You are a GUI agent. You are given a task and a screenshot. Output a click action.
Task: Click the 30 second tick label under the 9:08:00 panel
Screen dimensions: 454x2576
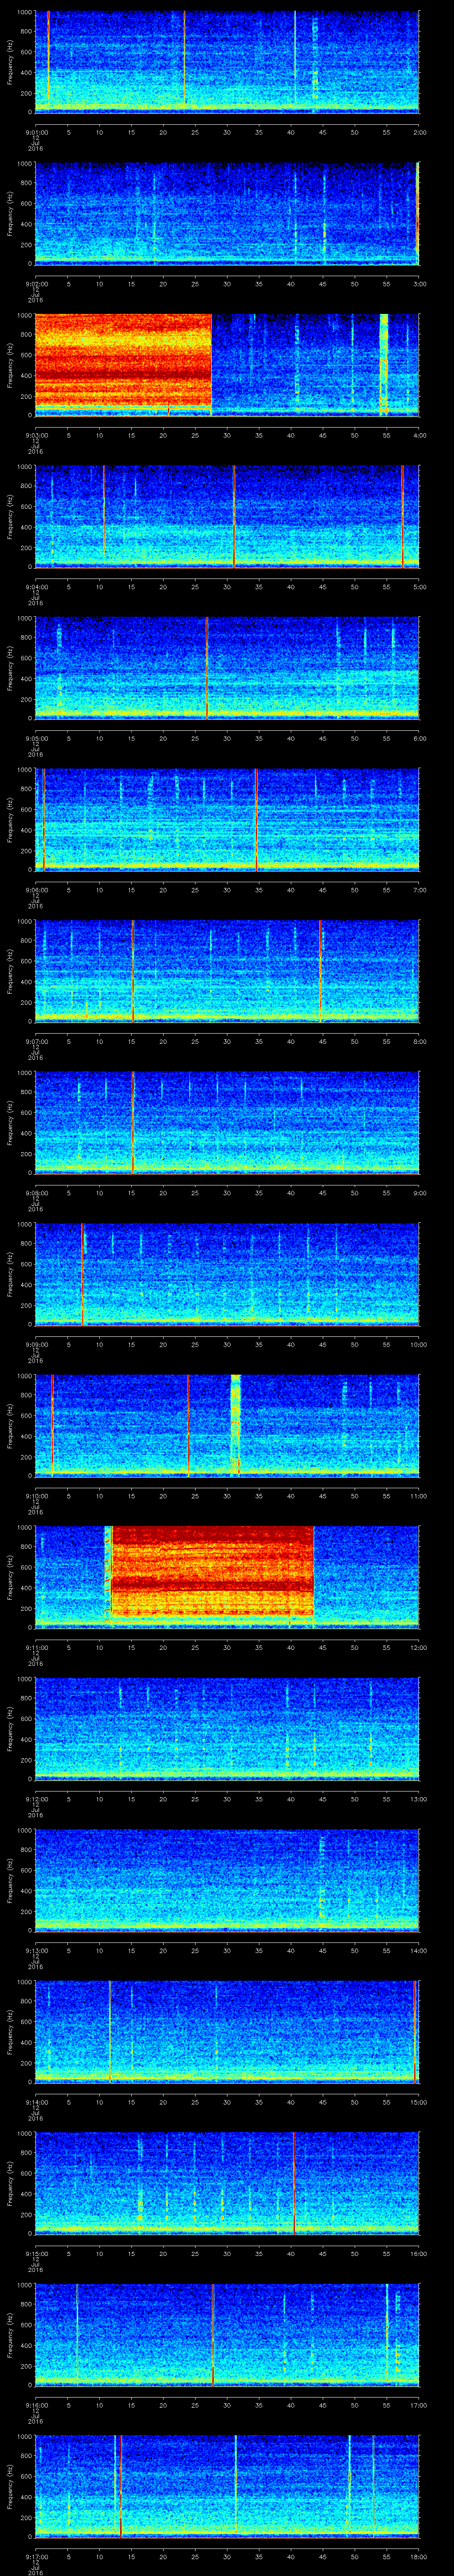coord(227,1193)
